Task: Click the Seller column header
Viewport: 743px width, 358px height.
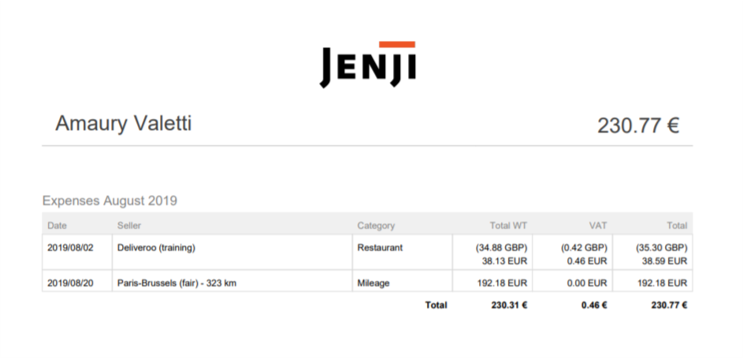Action: 129,226
